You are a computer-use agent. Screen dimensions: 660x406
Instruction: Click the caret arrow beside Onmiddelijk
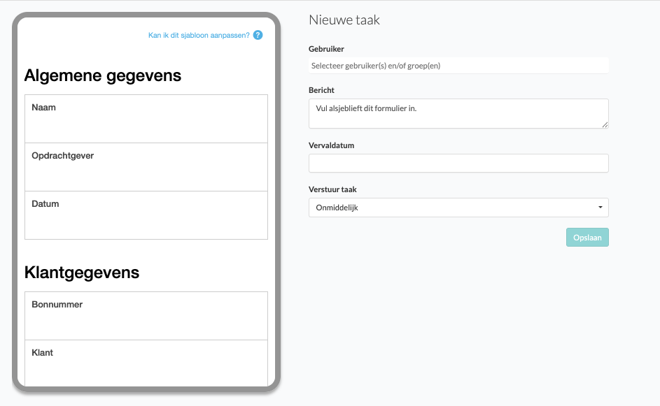[601, 208]
